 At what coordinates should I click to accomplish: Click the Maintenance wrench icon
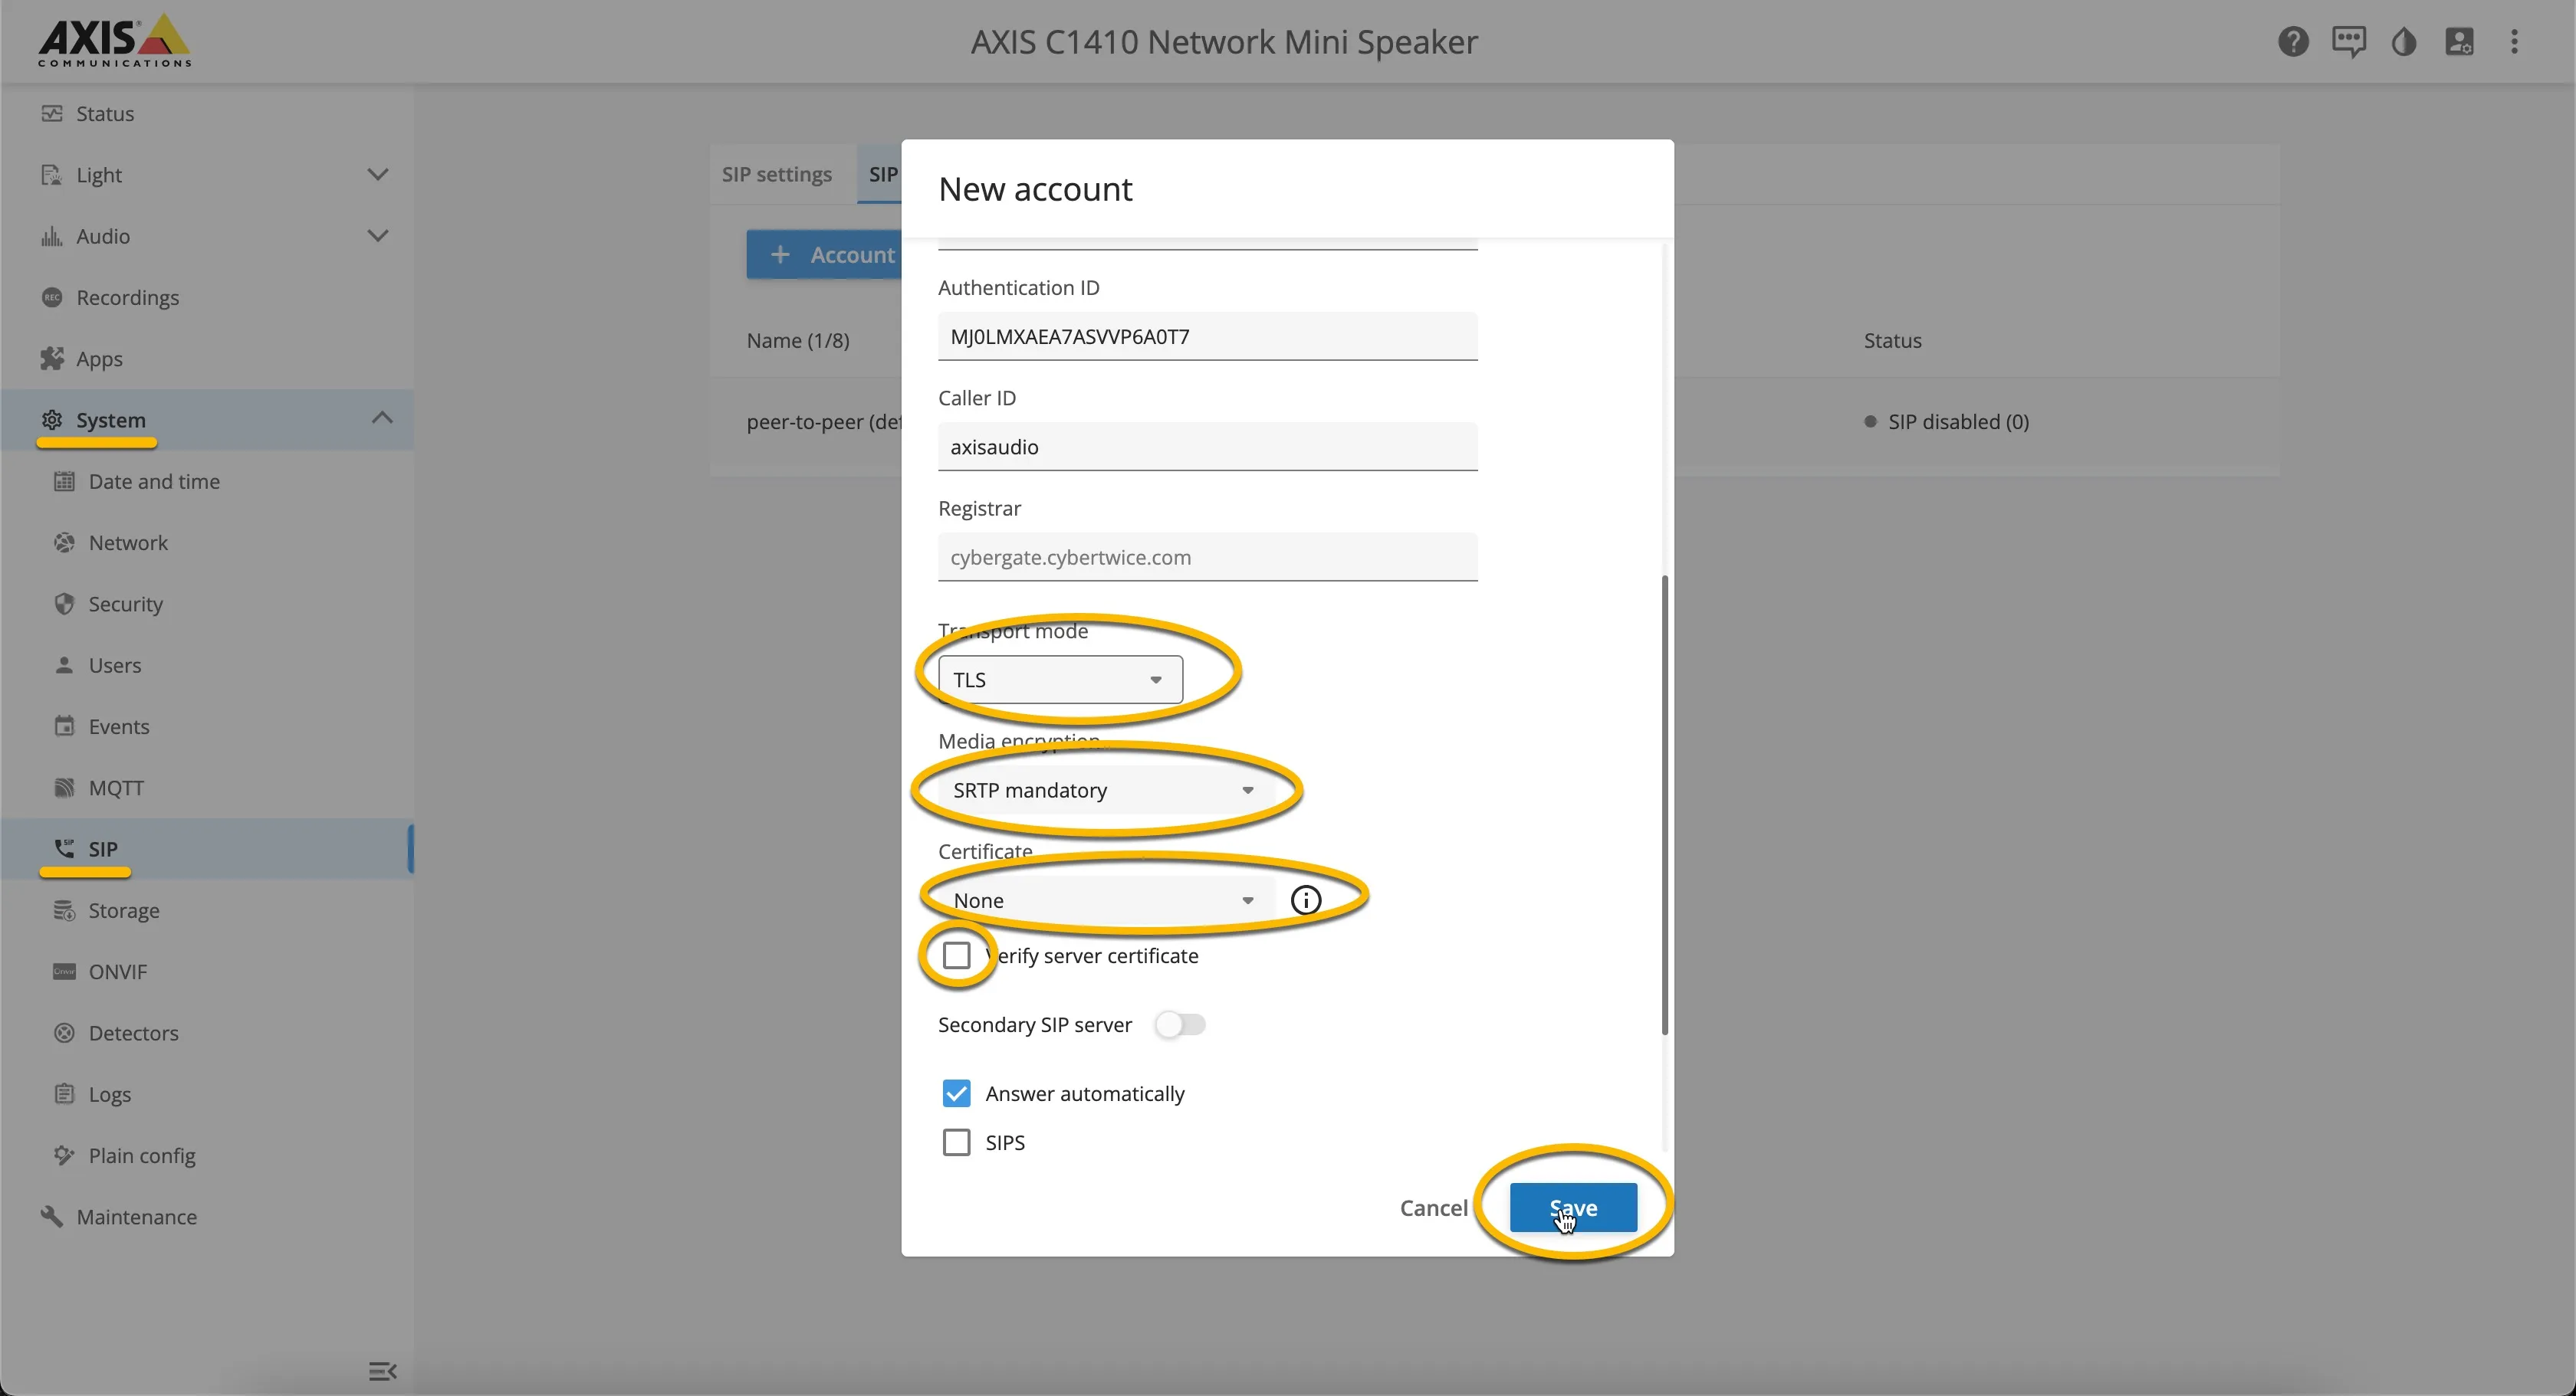52,1216
